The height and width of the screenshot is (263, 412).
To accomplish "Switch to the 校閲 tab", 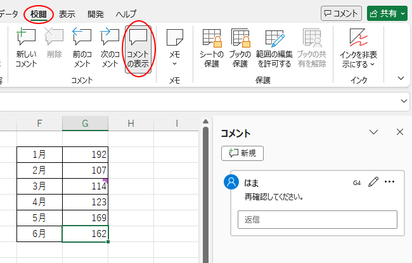I will [x=39, y=14].
